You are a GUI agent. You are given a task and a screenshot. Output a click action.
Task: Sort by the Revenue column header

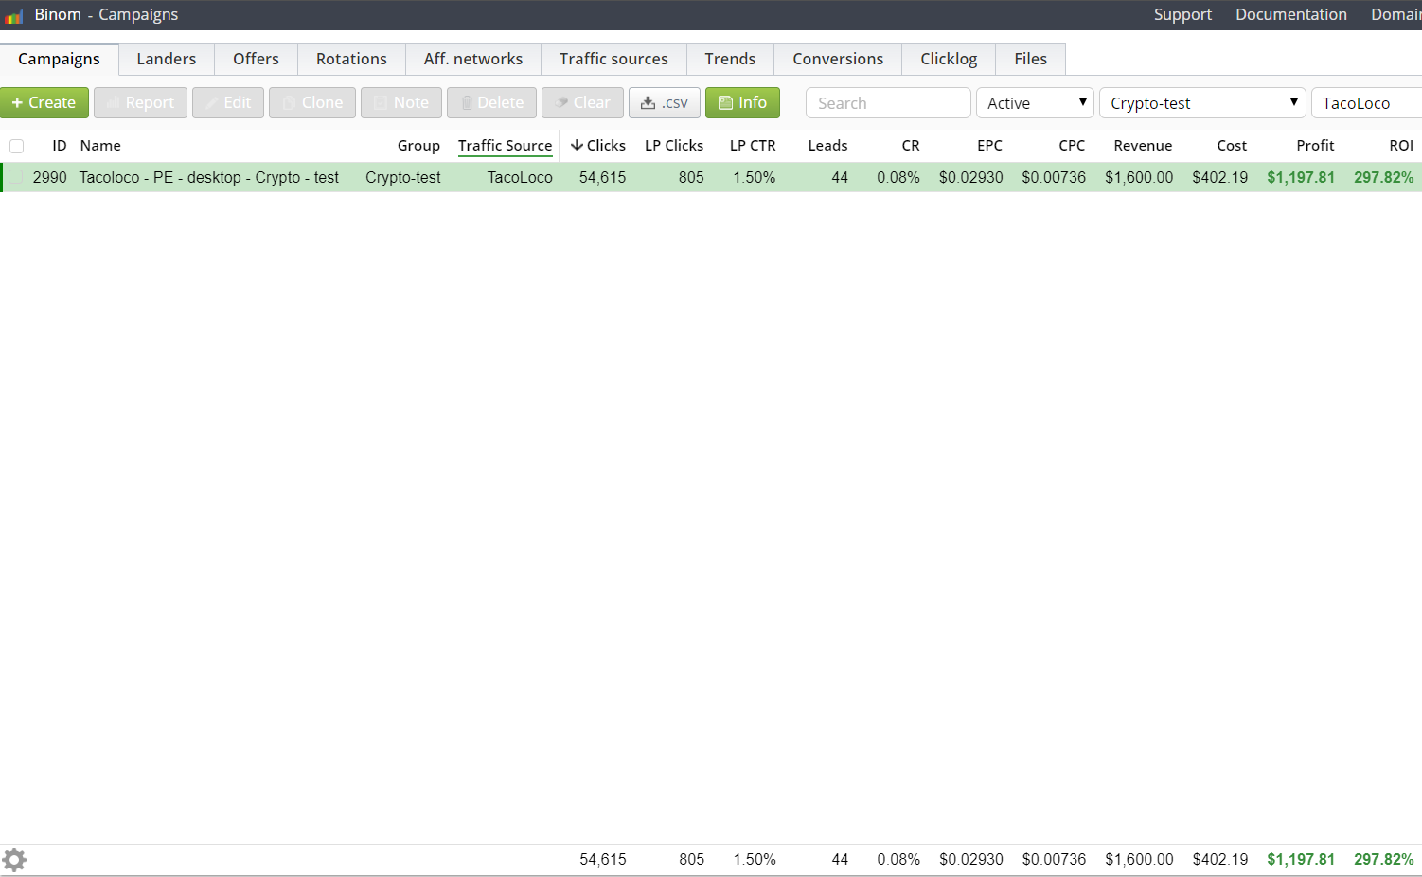[x=1143, y=146]
